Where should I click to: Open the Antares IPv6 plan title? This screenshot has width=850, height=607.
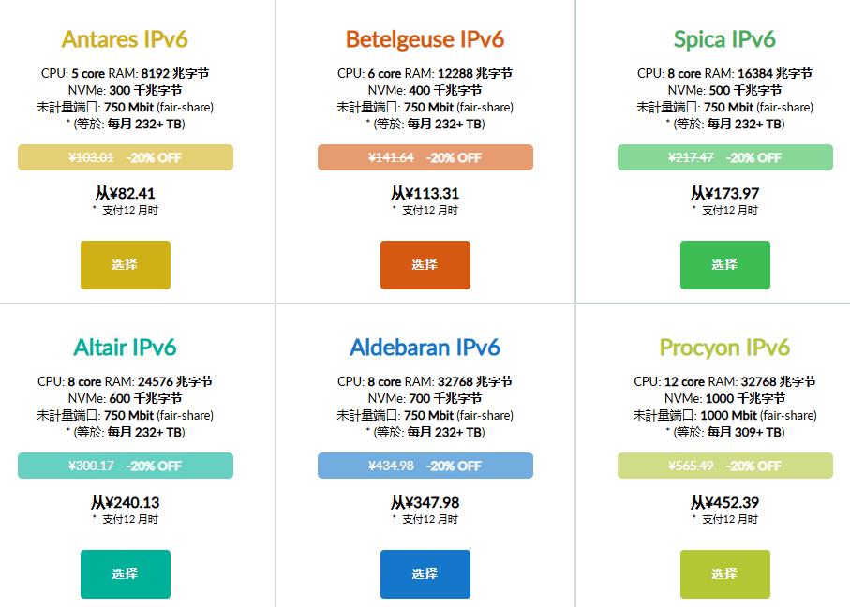tap(125, 39)
